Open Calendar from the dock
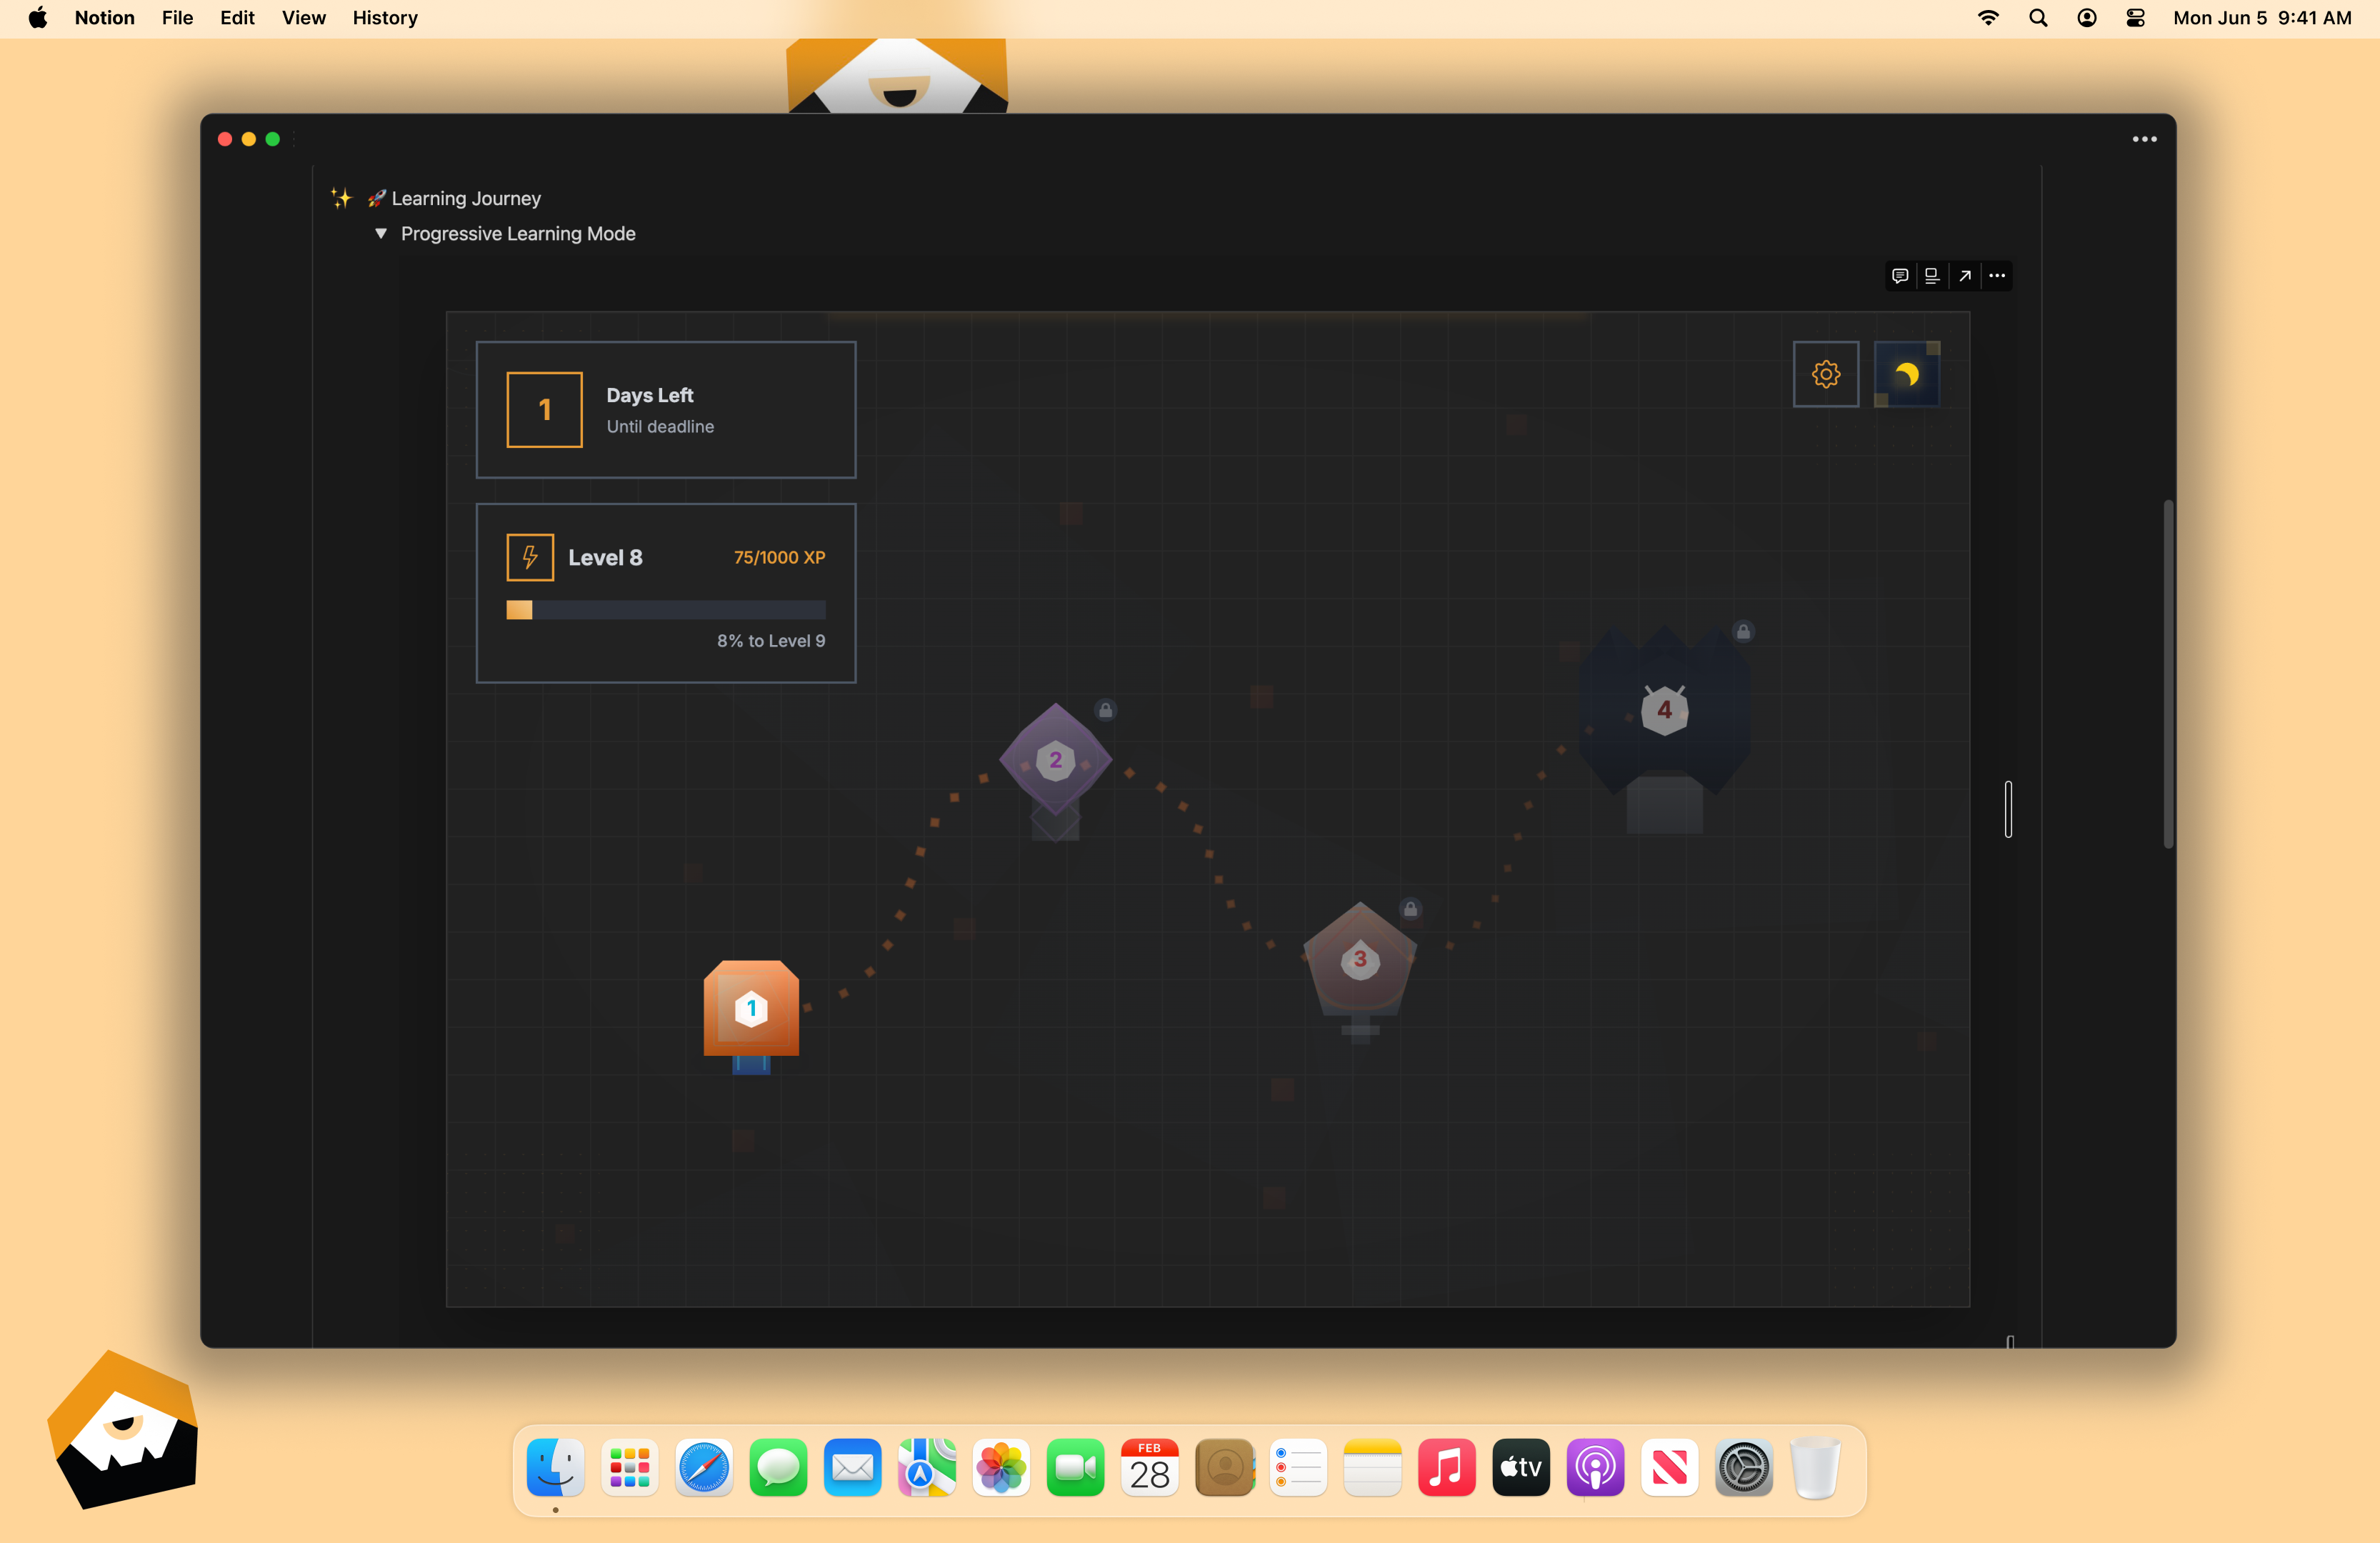 (1149, 1467)
